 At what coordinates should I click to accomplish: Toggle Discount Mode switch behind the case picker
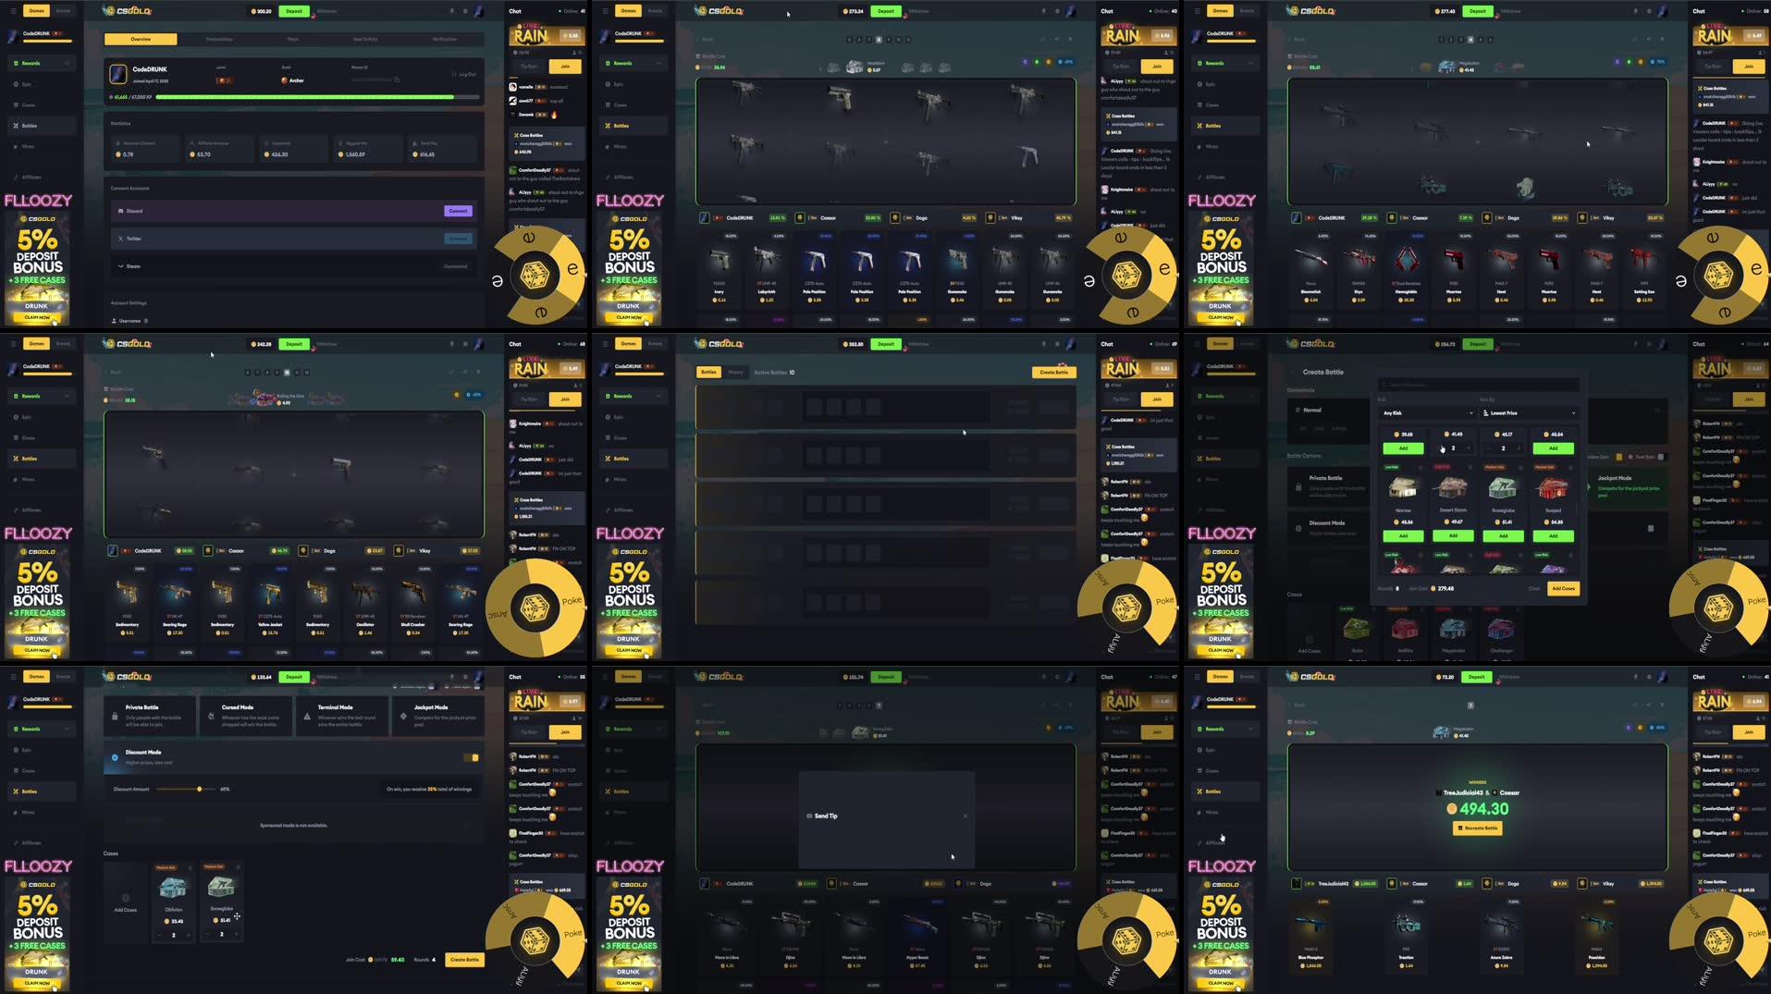tap(1650, 529)
